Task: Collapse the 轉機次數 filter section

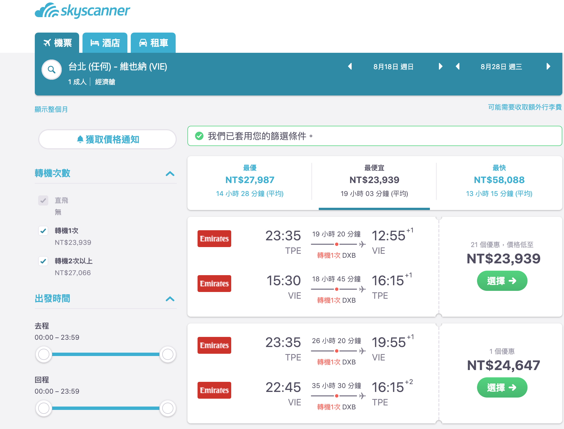Action: pos(169,174)
